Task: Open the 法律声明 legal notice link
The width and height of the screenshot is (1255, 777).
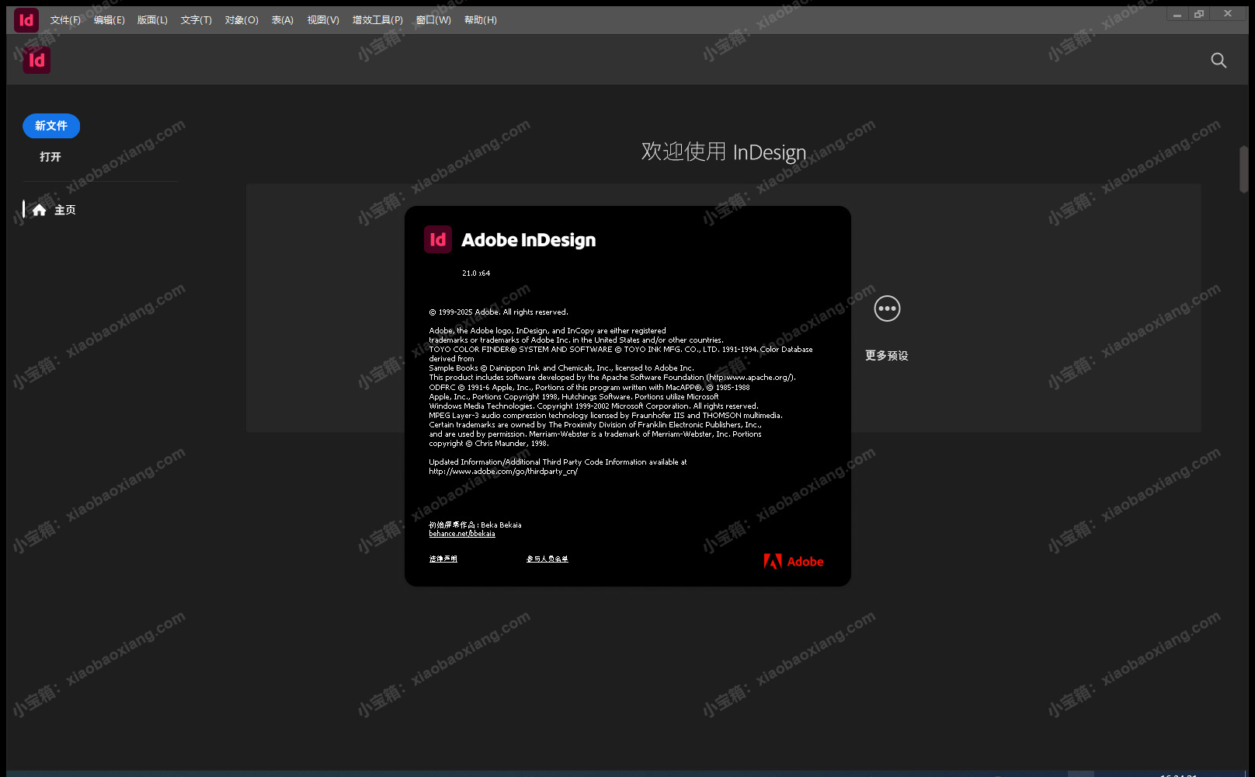Action: point(443,559)
